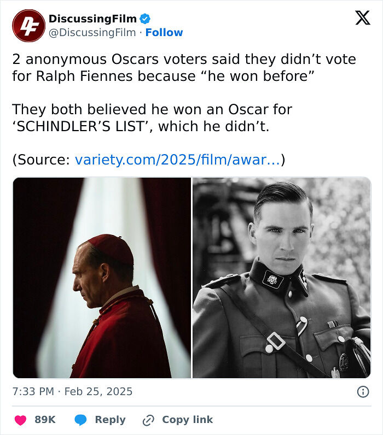This screenshot has height=435, width=383.
Task: Open the black-and-white photo of the uniformed officer
Action: click(x=281, y=278)
